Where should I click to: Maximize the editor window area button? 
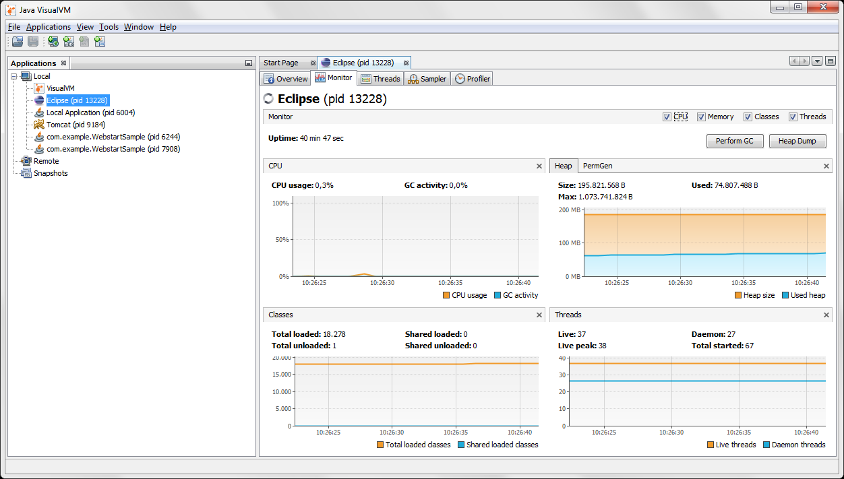(831, 61)
